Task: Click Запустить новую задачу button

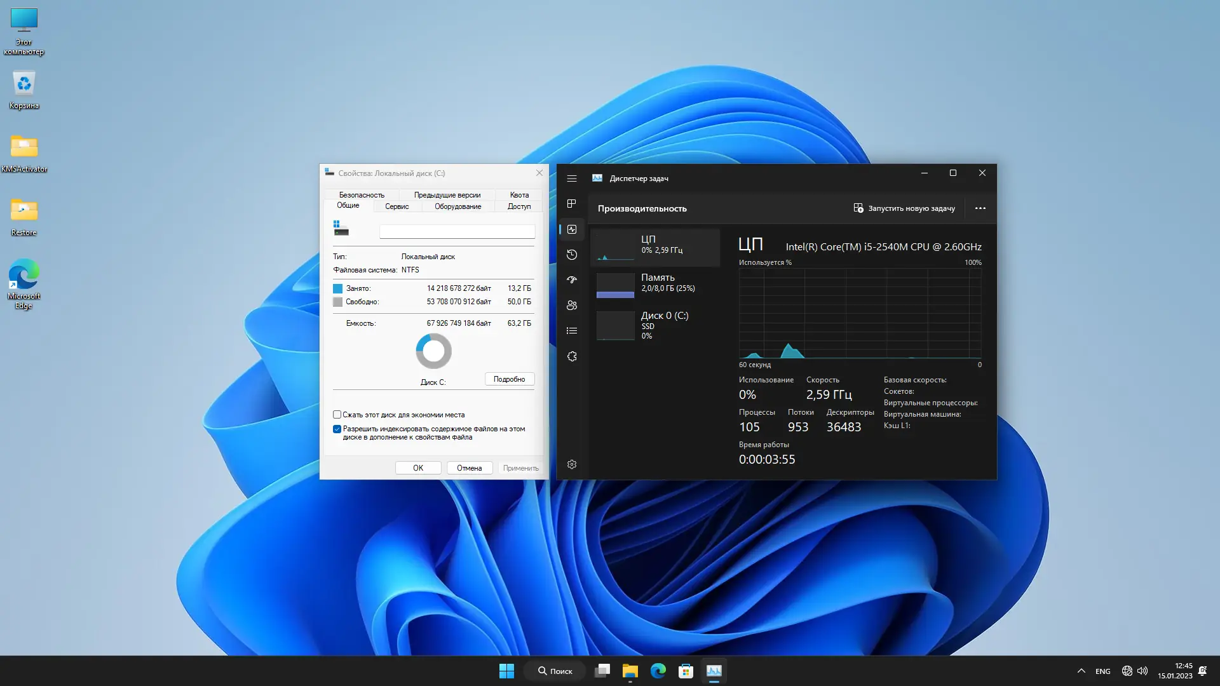Action: pyautogui.click(x=904, y=208)
